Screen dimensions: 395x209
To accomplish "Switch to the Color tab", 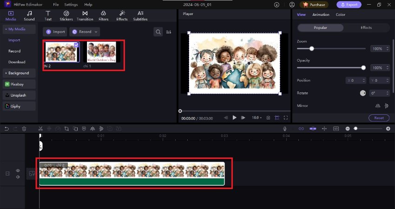I will [x=340, y=14].
